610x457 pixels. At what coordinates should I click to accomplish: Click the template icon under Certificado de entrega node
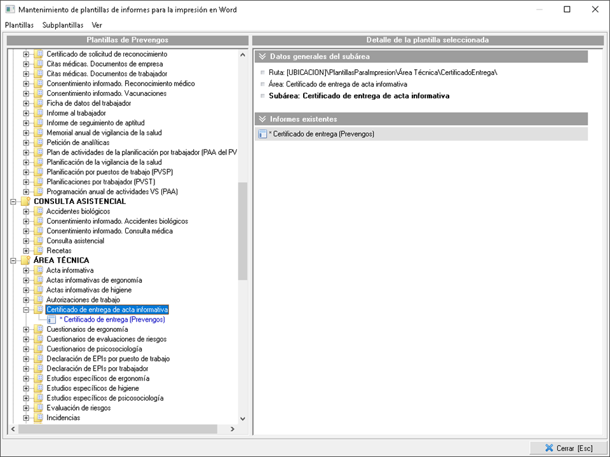[51, 320]
